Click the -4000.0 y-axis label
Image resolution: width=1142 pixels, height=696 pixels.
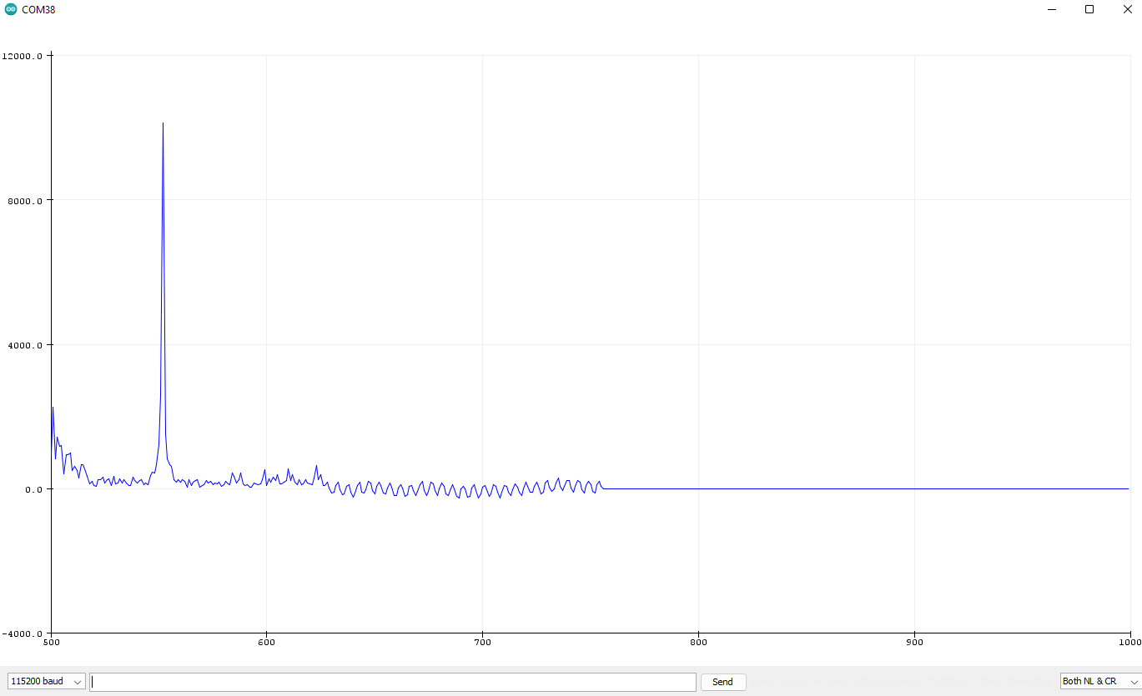coord(23,634)
